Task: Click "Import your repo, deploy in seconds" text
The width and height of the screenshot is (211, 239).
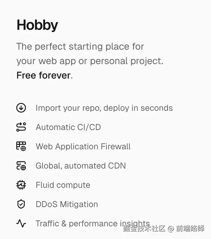Action: [x=104, y=108]
